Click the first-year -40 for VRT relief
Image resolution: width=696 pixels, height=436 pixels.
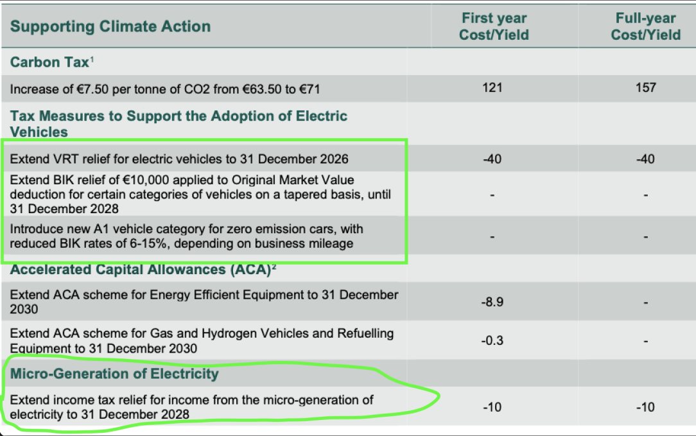click(492, 159)
